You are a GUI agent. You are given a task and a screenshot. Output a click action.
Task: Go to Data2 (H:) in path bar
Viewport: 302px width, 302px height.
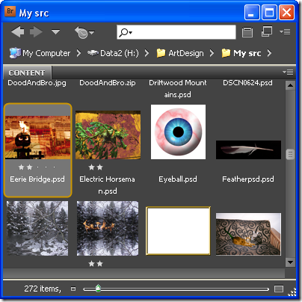click(x=113, y=53)
